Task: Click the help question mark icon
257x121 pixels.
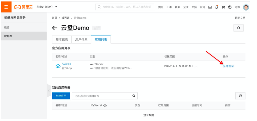Action: click(230, 7)
